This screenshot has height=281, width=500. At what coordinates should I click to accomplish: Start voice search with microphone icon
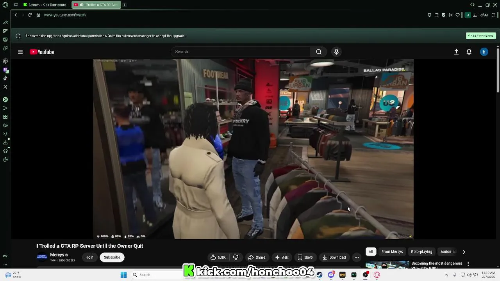336,52
